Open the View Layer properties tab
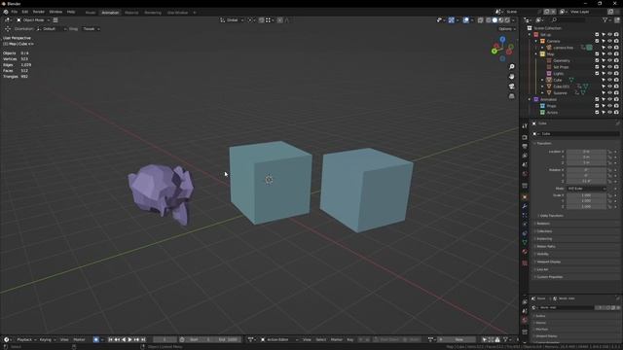The image size is (623, 350). pyautogui.click(x=525, y=156)
